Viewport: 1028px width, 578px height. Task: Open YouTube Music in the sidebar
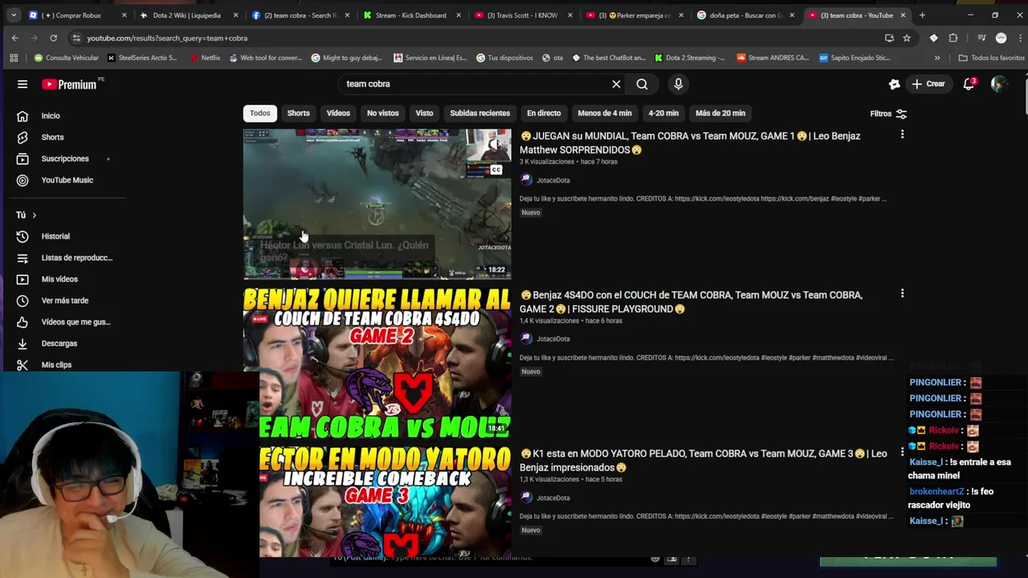click(x=67, y=181)
